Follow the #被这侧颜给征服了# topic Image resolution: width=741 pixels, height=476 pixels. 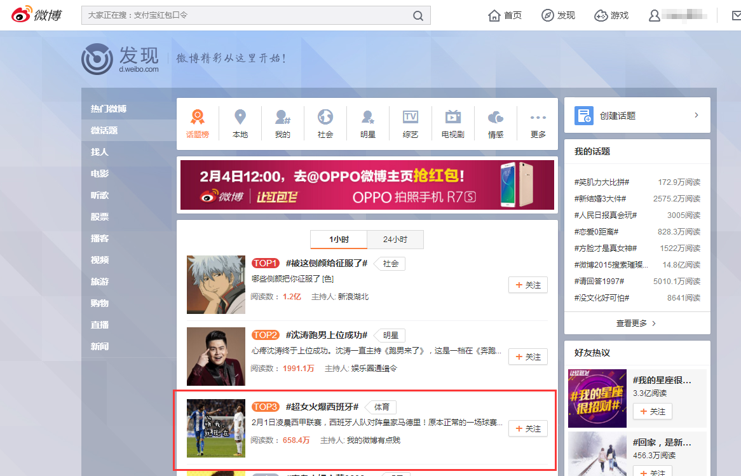pos(527,285)
